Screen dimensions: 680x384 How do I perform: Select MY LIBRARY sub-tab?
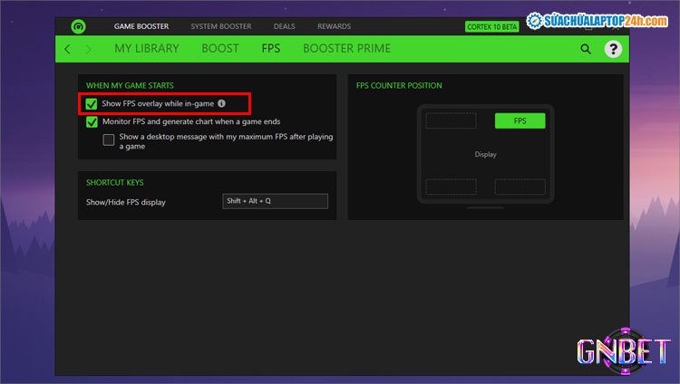147,49
